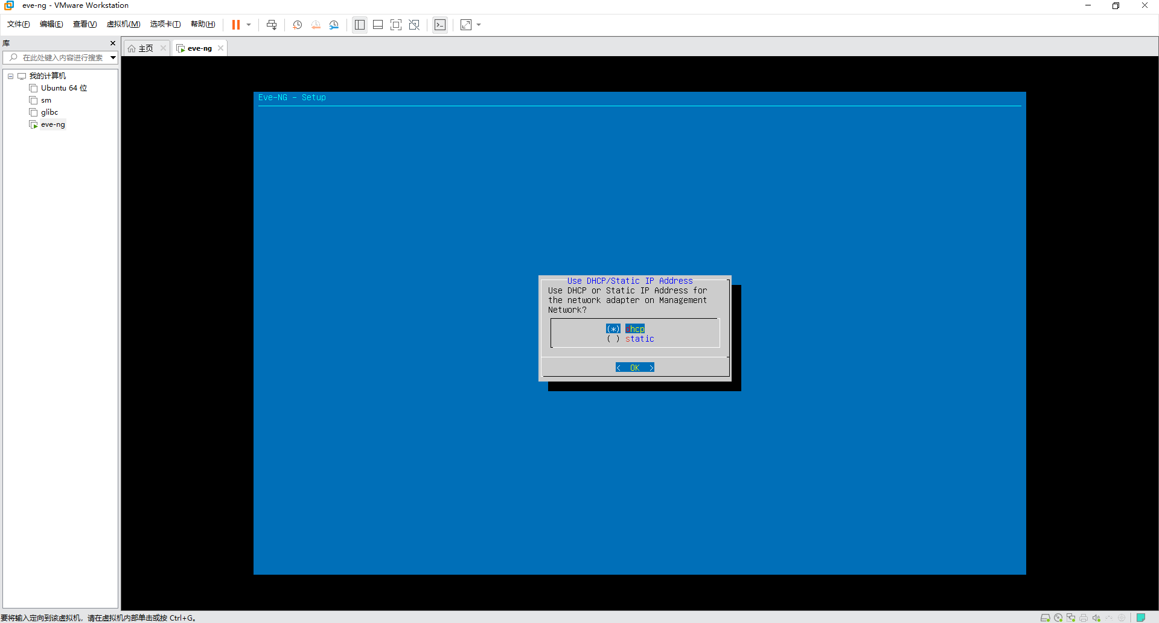
Task: Collapse the 我的计算机 tree node
Action: (x=10, y=76)
